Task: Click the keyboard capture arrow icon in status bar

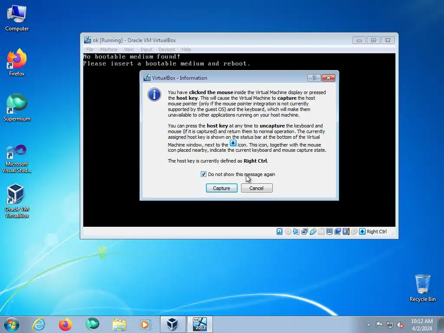Action: point(362,232)
